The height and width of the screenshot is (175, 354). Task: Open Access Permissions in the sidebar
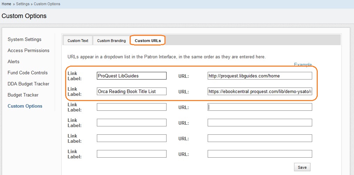click(x=28, y=51)
